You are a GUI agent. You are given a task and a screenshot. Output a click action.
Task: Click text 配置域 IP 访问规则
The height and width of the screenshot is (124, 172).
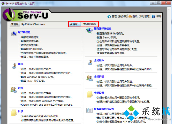point(32,49)
